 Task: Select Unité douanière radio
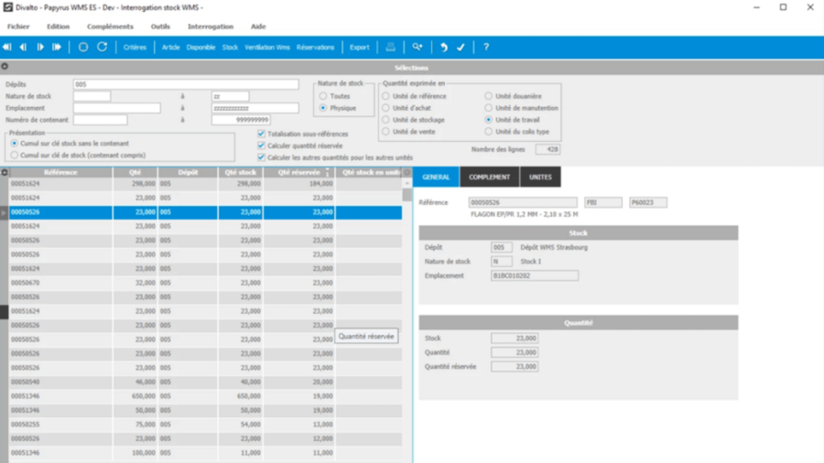pos(489,96)
